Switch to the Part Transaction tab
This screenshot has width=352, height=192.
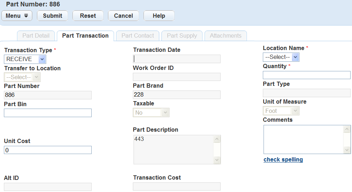tap(85, 36)
